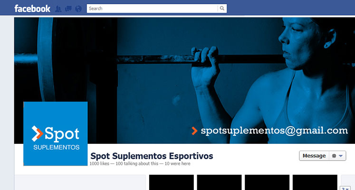Expand the apps count dropdown arrow
The height and width of the screenshot is (190, 355).
[x=345, y=188]
